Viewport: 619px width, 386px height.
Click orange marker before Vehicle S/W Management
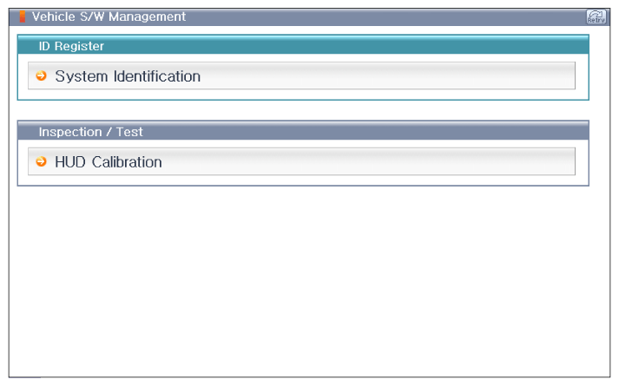coord(23,16)
